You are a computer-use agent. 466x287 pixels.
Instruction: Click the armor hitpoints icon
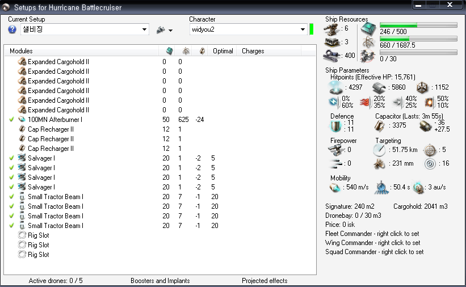pyautogui.click(x=379, y=88)
